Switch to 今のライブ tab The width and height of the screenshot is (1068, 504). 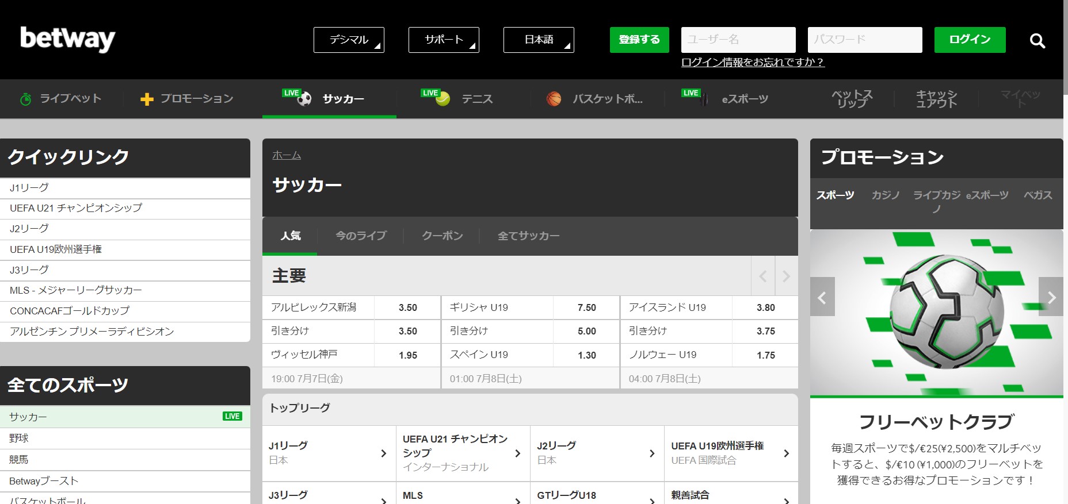click(x=361, y=236)
